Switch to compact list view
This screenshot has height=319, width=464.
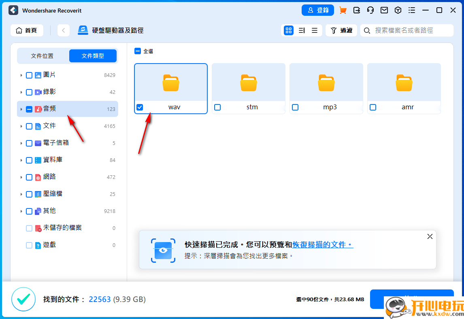[315, 30]
